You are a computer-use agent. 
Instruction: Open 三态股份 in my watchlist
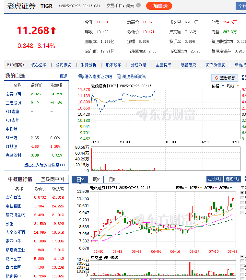coord(13,103)
